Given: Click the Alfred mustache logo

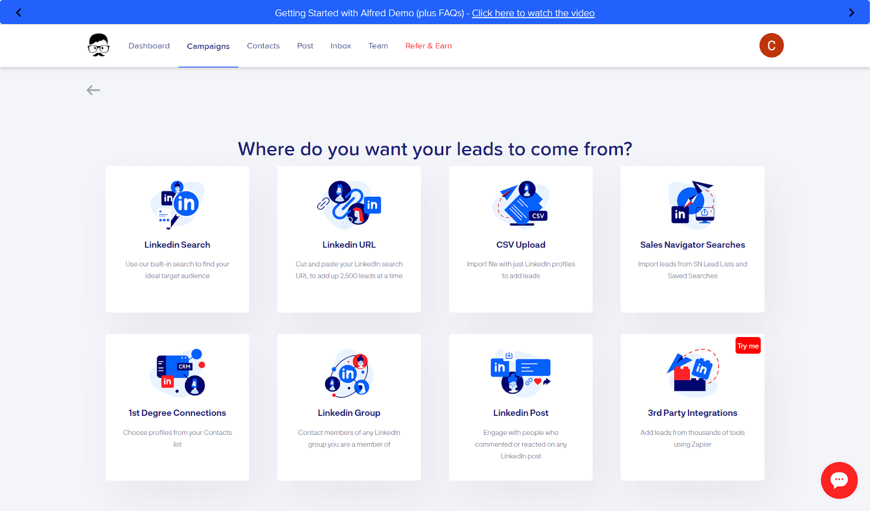Looking at the screenshot, I should 98,46.
